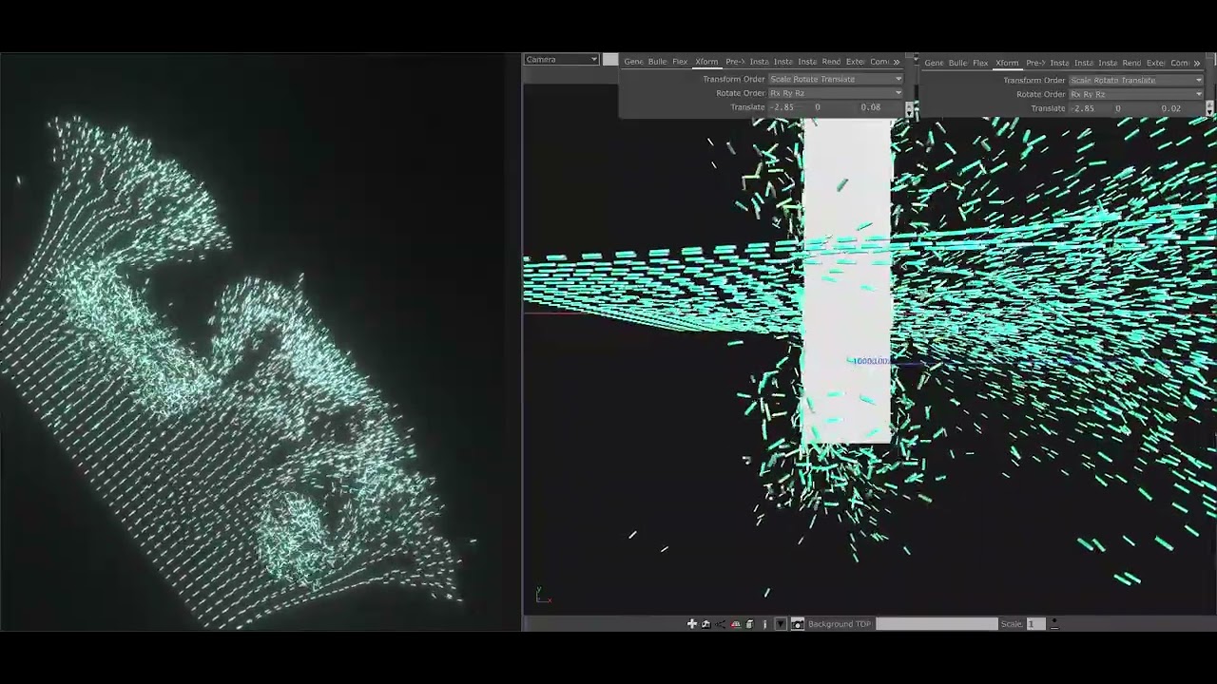Click the network nodes icon in viewer toolbar

721,624
